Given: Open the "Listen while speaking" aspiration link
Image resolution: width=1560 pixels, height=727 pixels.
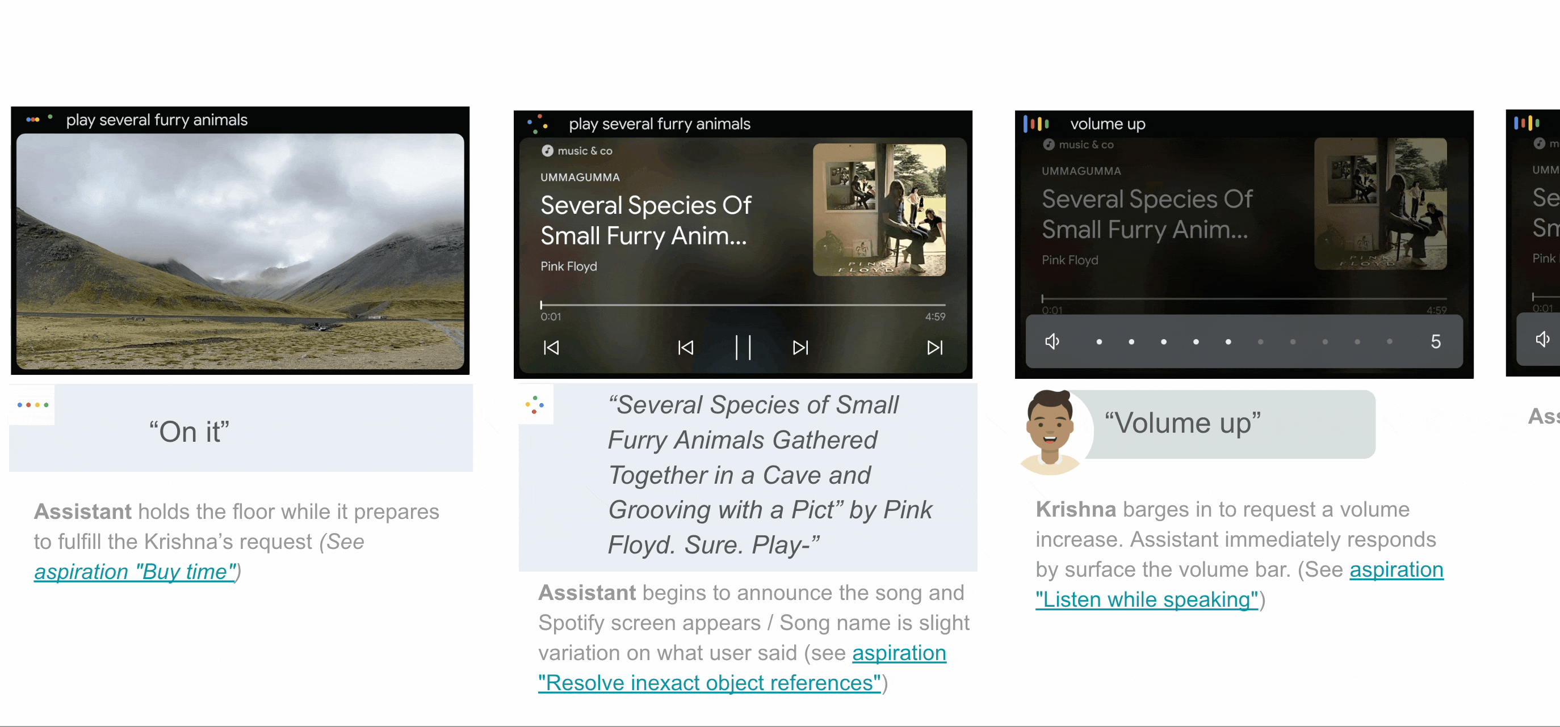Looking at the screenshot, I should (1239, 584).
